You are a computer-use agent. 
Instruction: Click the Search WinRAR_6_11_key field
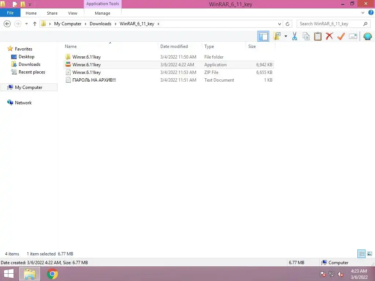pos(330,24)
